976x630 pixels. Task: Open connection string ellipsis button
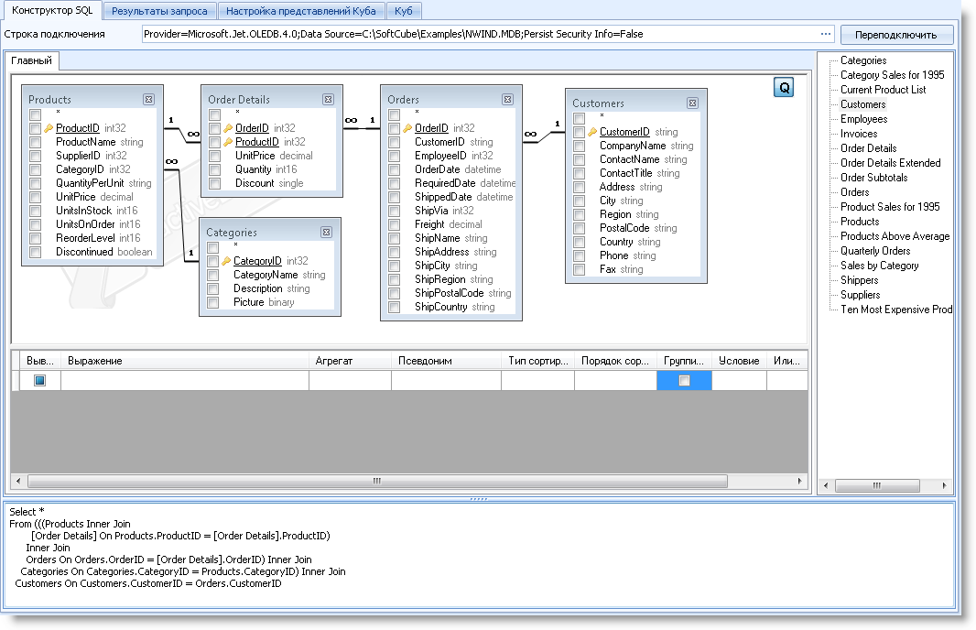pos(826,34)
